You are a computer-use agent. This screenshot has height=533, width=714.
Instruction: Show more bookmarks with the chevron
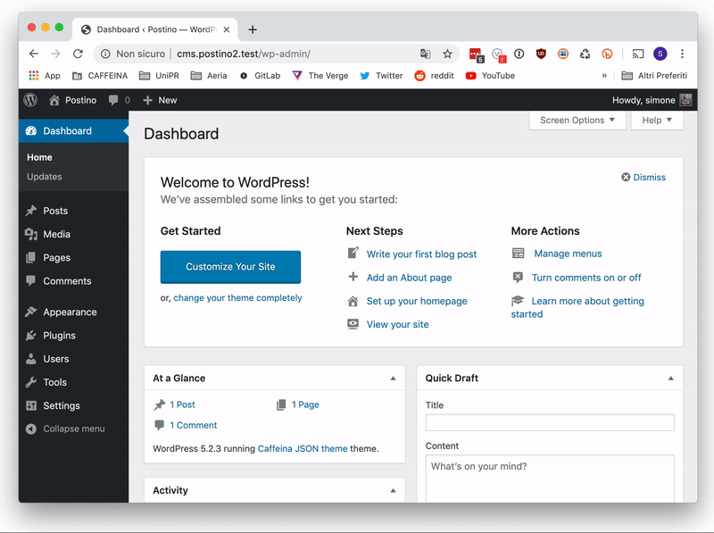click(x=604, y=76)
